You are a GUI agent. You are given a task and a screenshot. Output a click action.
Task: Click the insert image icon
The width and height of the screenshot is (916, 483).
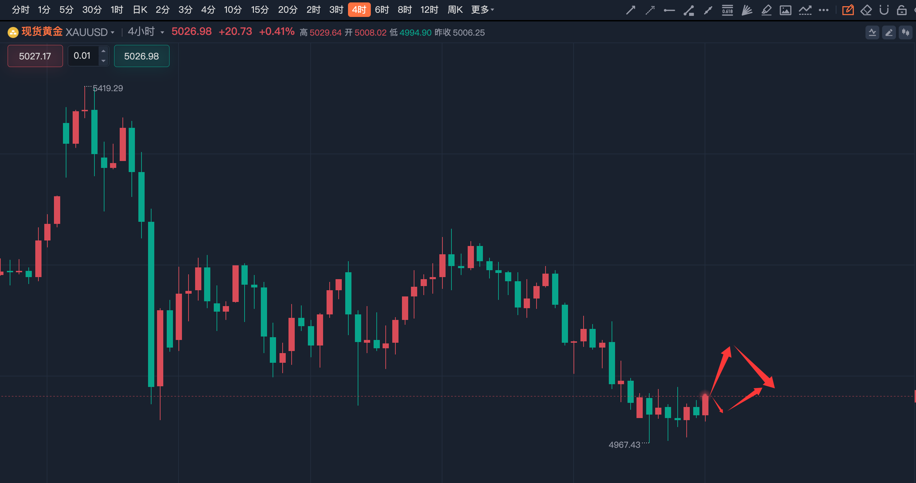[785, 10]
